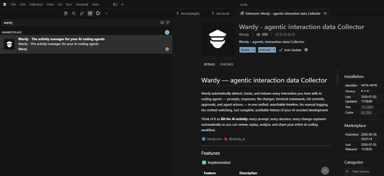Click the toclip command center title
The width and height of the screenshot is (384, 176).
tap(243, 4)
